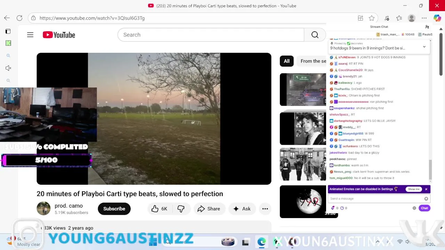Click username CocoShanelle20 in chat

[350, 70]
